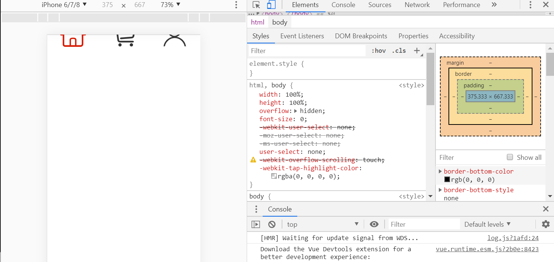Show console sidebar icon
This screenshot has width=554, height=262.
(256, 224)
